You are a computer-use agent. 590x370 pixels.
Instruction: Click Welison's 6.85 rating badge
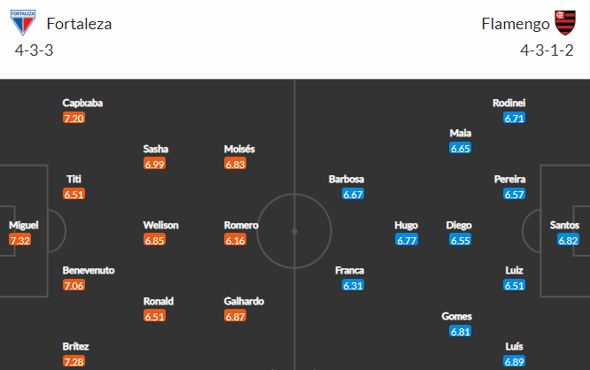pos(154,240)
